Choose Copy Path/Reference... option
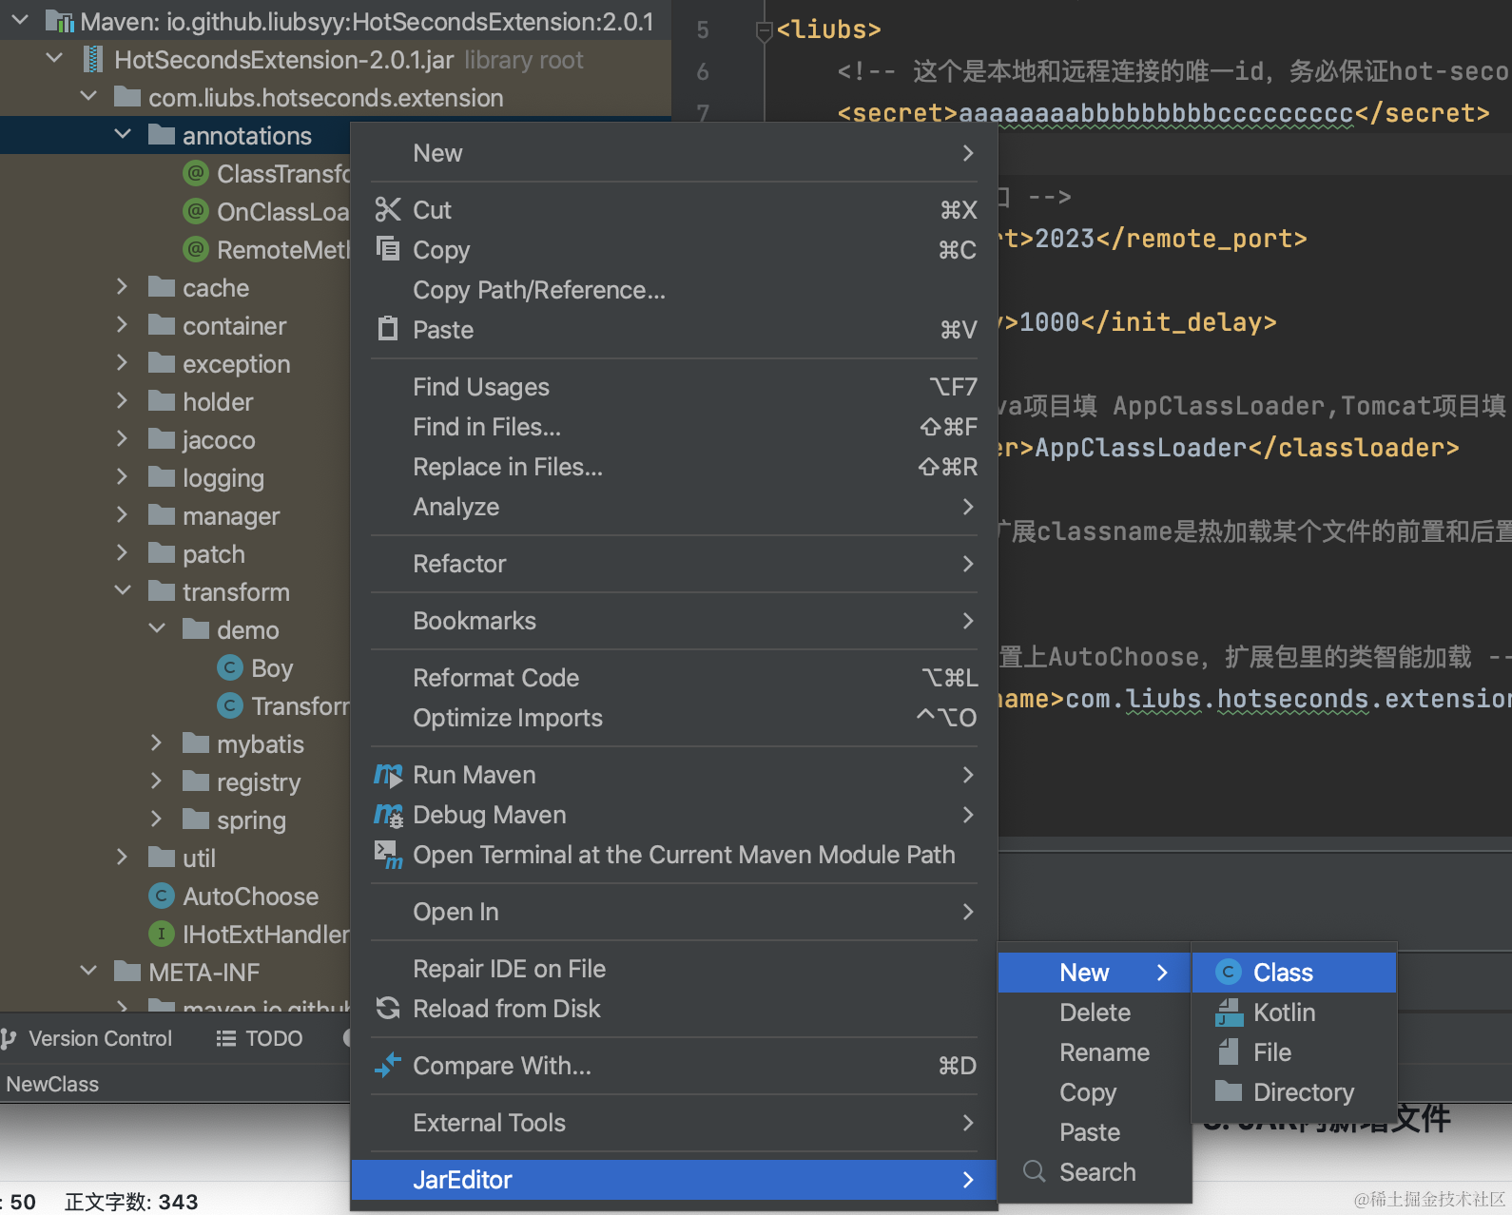Viewport: 1512px width, 1215px height. coord(674,290)
